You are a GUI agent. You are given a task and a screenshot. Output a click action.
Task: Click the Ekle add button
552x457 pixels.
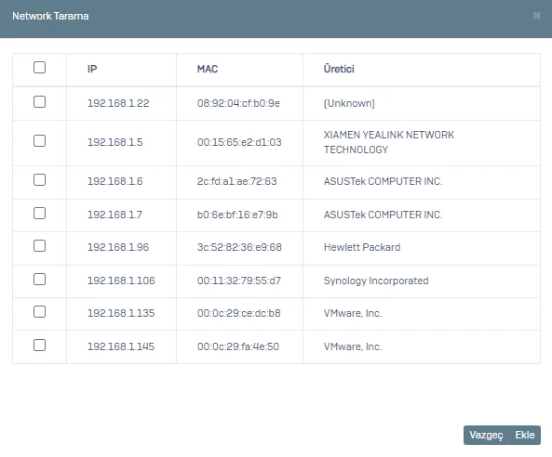point(525,436)
